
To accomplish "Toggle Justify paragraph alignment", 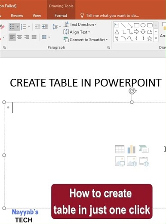I will point(34,37).
